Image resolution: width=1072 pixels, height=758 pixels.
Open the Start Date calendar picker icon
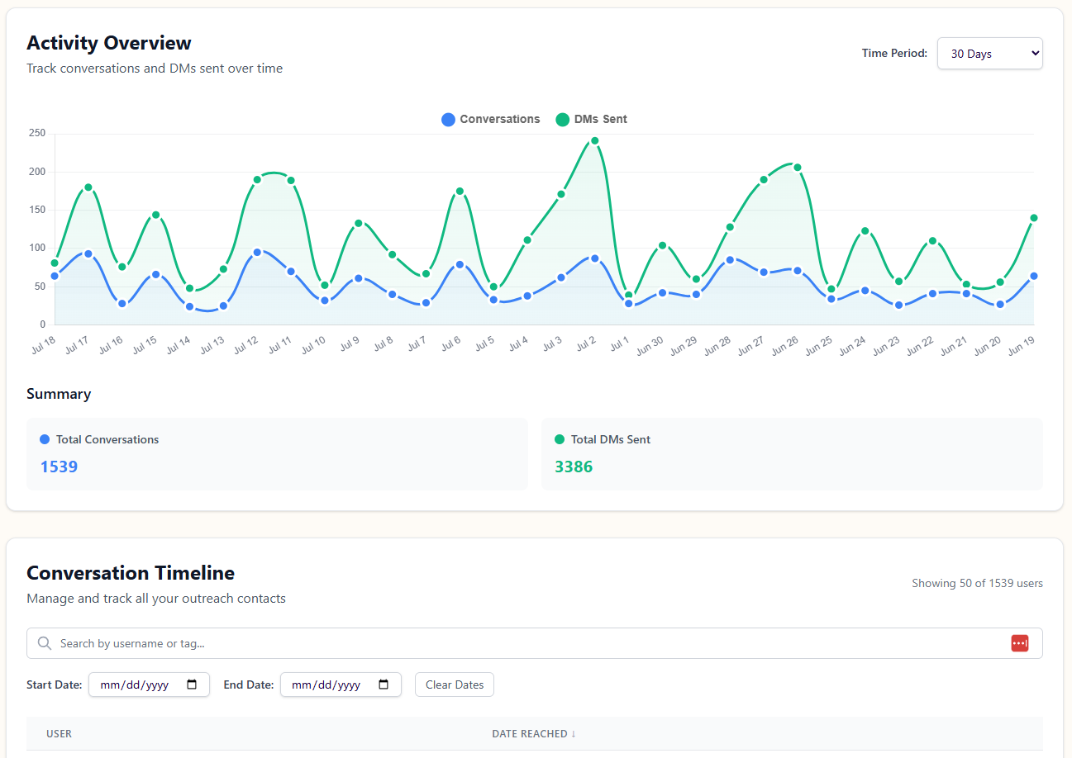point(192,685)
